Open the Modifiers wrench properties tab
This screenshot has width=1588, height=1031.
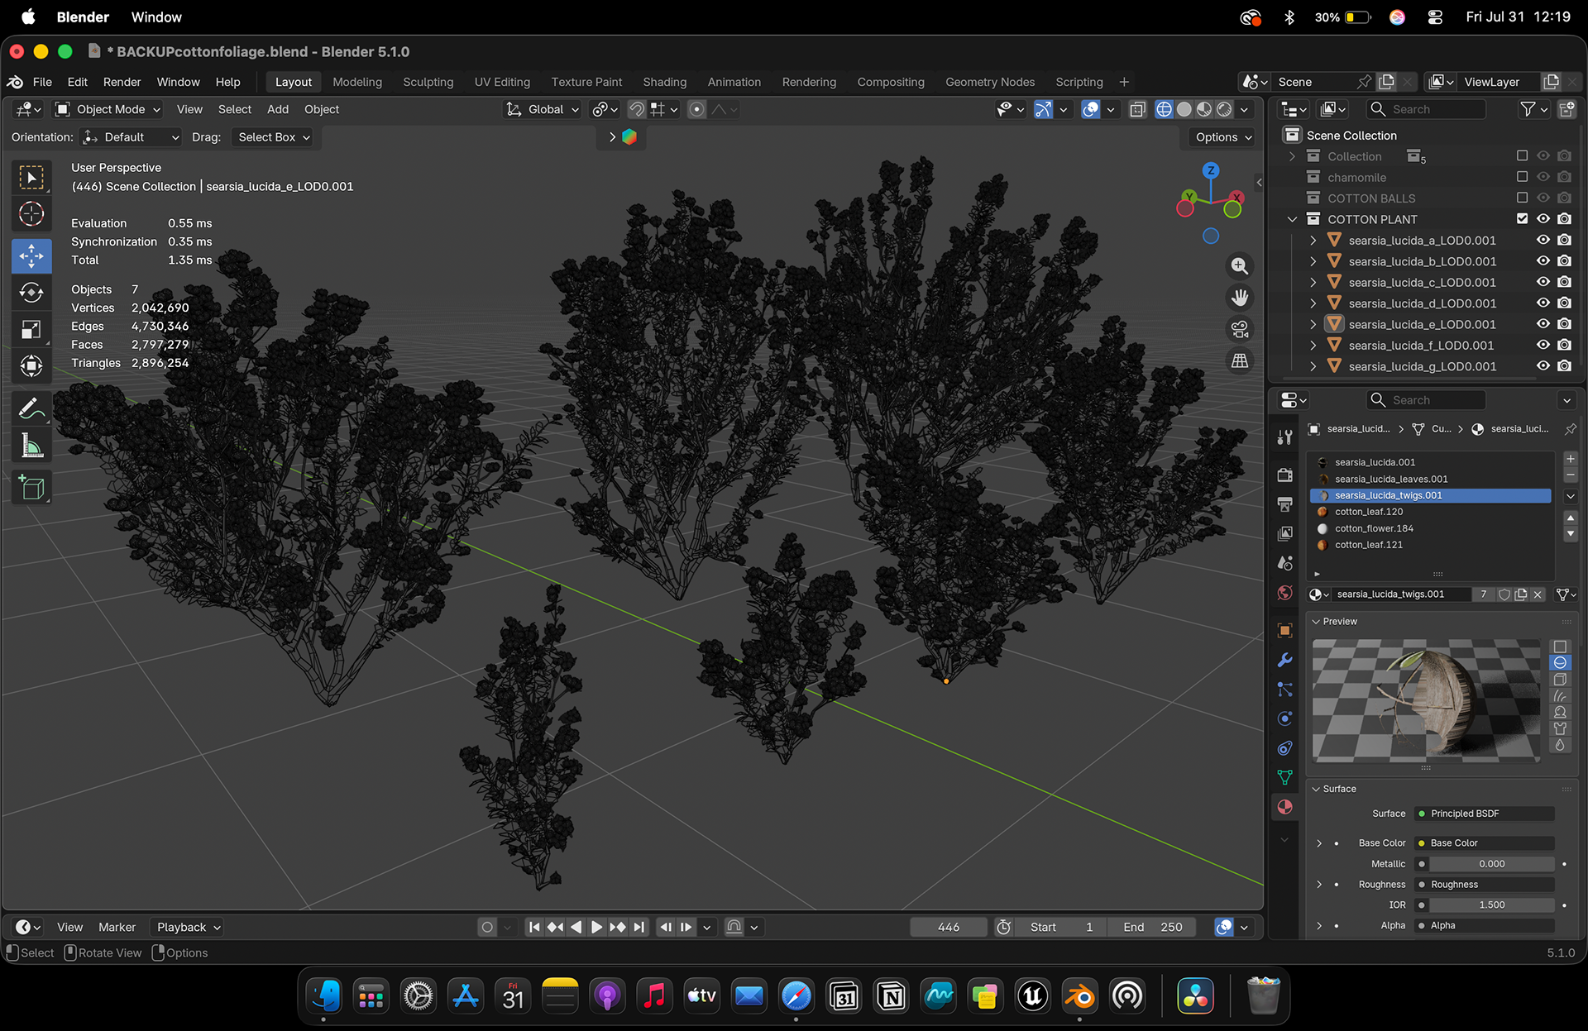[1284, 660]
